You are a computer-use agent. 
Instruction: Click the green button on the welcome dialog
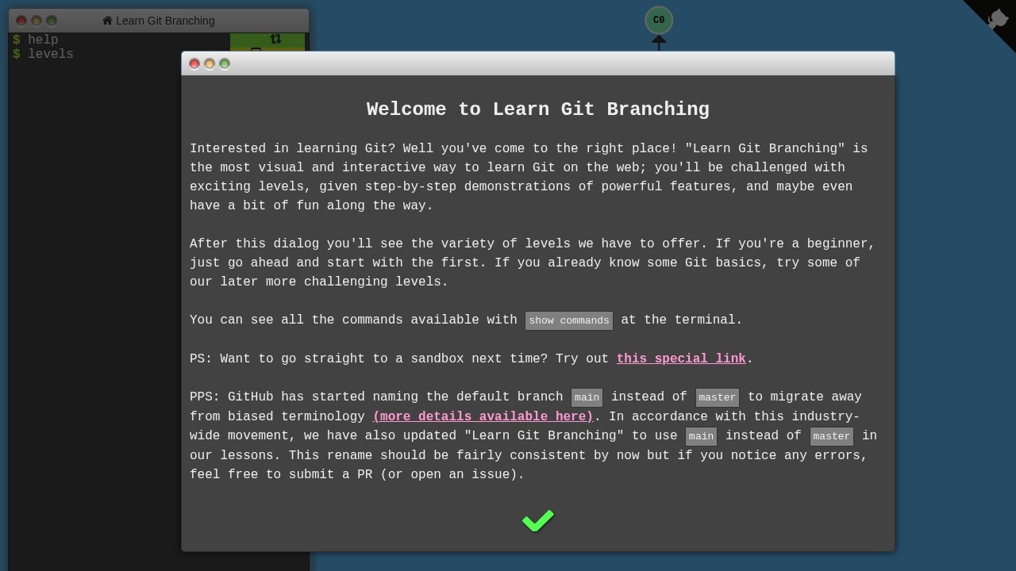(x=225, y=63)
